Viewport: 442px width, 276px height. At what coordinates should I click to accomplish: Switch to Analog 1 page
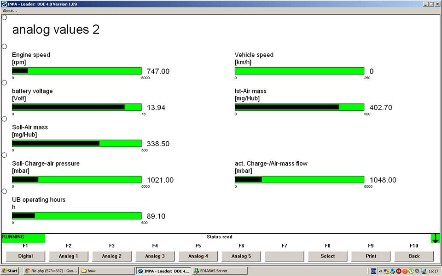click(69, 256)
